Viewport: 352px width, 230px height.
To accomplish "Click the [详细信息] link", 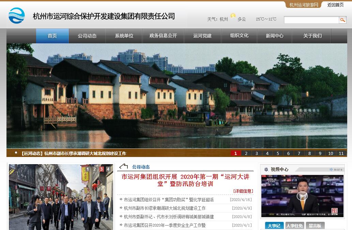I will (243, 191).
